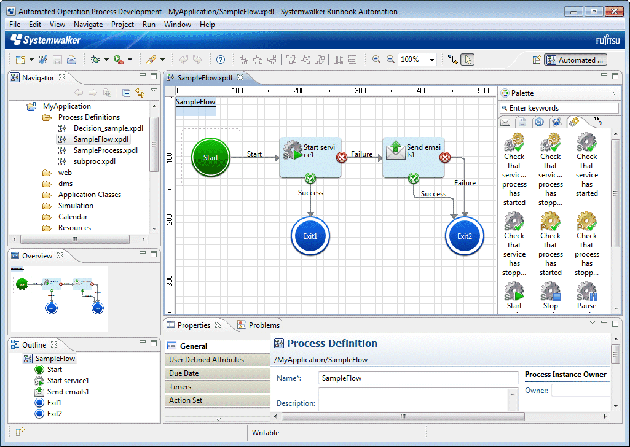Open the File menu
Image resolution: width=630 pixels, height=447 pixels.
point(15,25)
